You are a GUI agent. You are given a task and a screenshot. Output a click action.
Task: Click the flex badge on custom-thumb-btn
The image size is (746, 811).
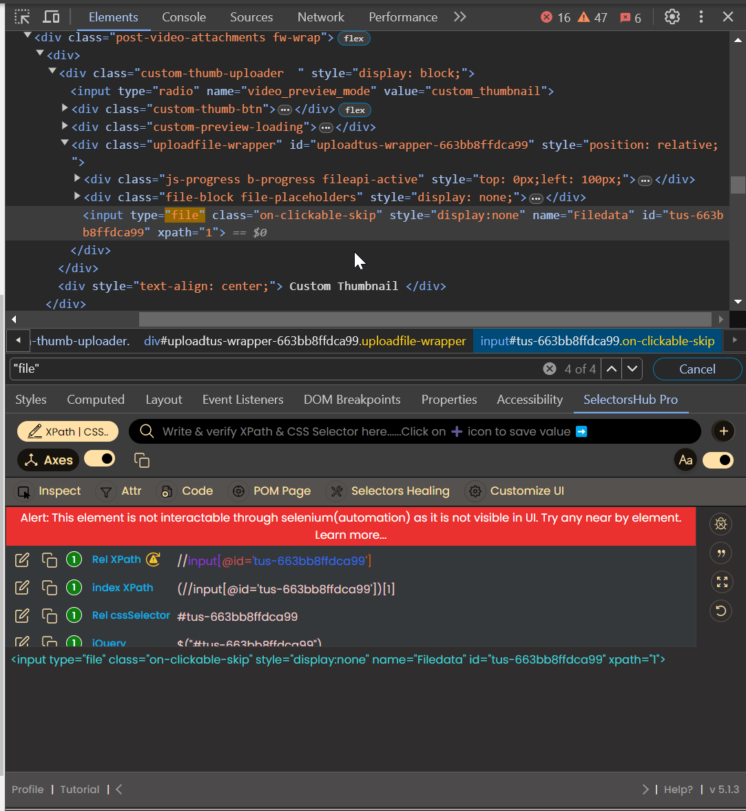355,110
